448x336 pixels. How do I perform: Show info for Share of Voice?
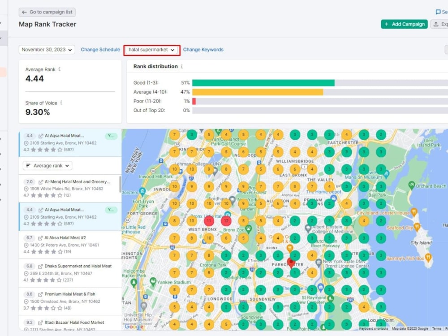[61, 103]
